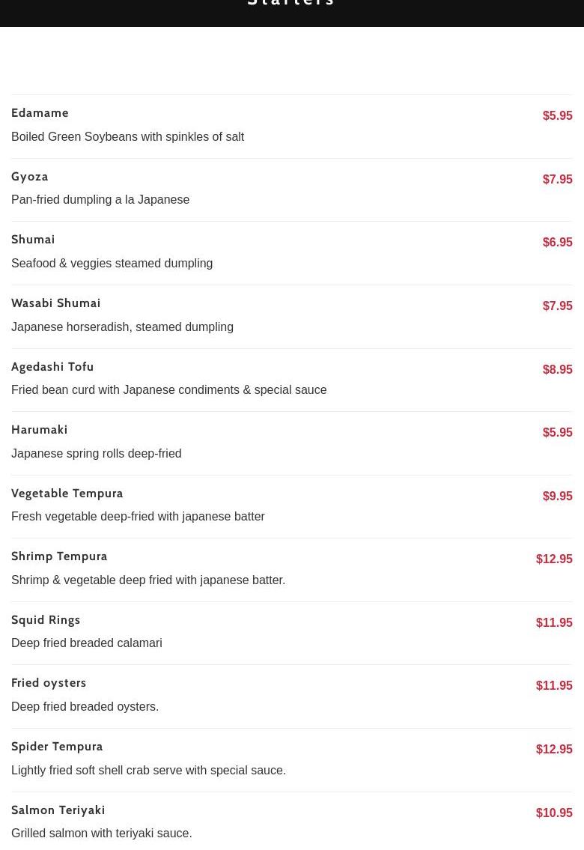
Task: Click the Harumaki dish title
Action: (x=40, y=430)
